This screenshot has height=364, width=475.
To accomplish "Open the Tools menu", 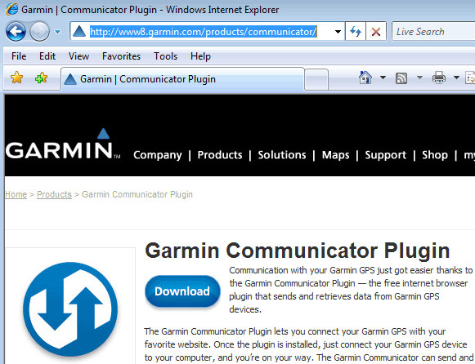I will click(x=165, y=56).
